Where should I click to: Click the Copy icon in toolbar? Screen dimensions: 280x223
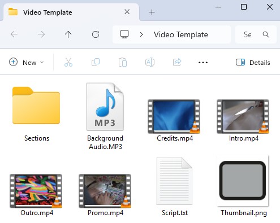click(x=96, y=62)
